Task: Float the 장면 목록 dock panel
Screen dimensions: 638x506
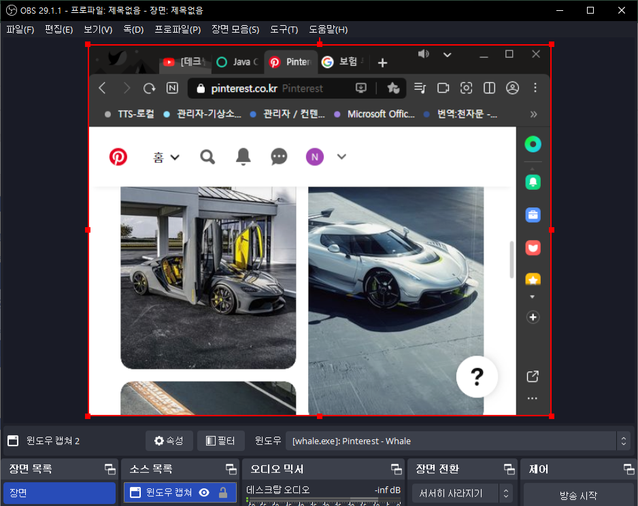Action: click(109, 469)
